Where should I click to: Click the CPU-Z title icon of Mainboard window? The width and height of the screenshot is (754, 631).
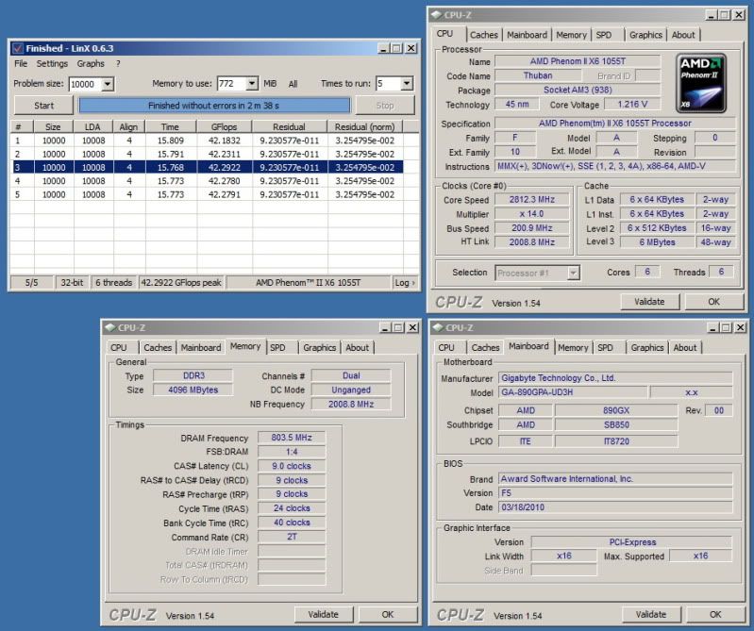[439, 328]
